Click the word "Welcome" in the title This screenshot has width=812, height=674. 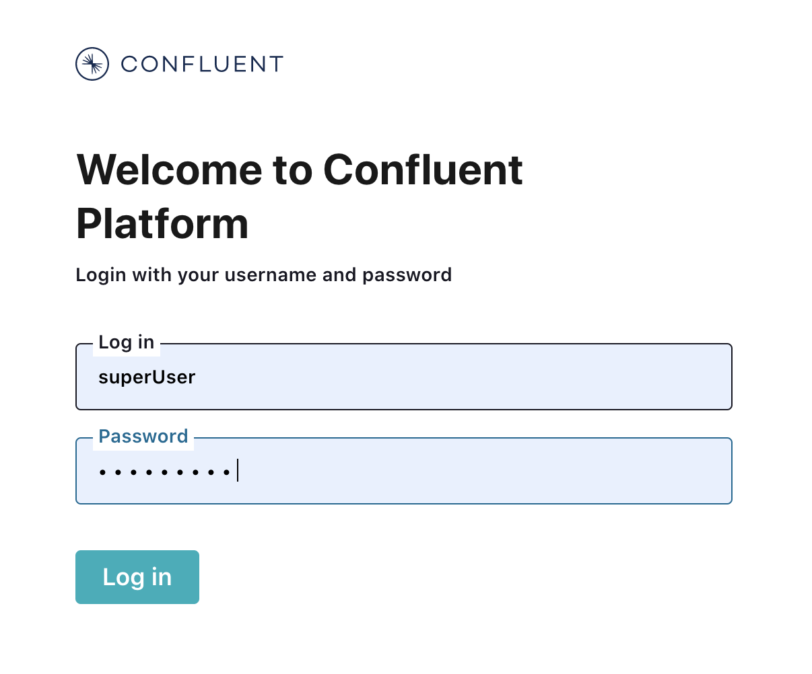click(170, 170)
